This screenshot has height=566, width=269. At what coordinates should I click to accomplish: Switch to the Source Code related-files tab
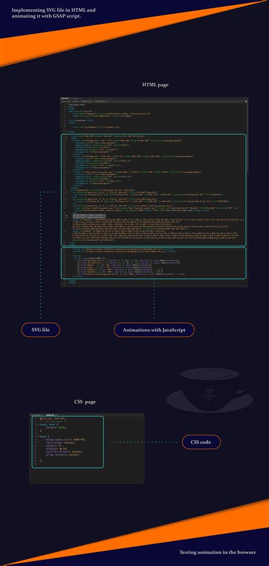66,101
